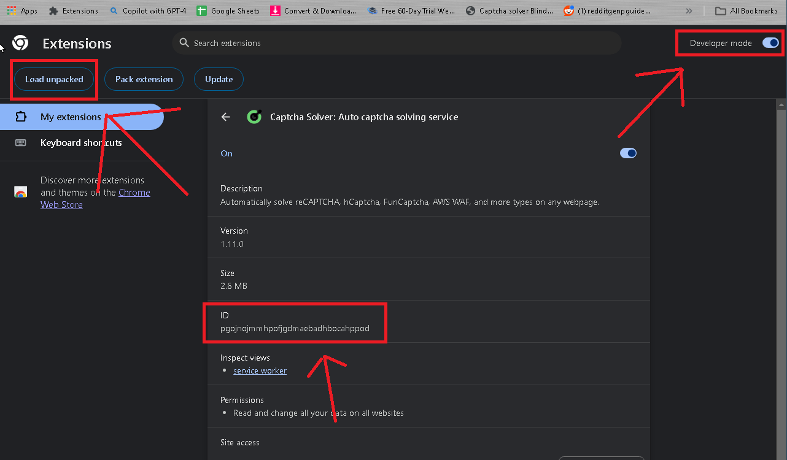Disable the Captcha Solver extension with its On toggle
Viewport: 787px width, 460px height.
[x=628, y=153]
